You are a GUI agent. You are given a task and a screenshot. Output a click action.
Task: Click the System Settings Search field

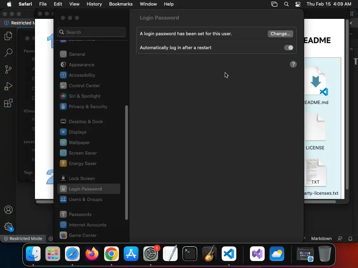click(x=91, y=32)
